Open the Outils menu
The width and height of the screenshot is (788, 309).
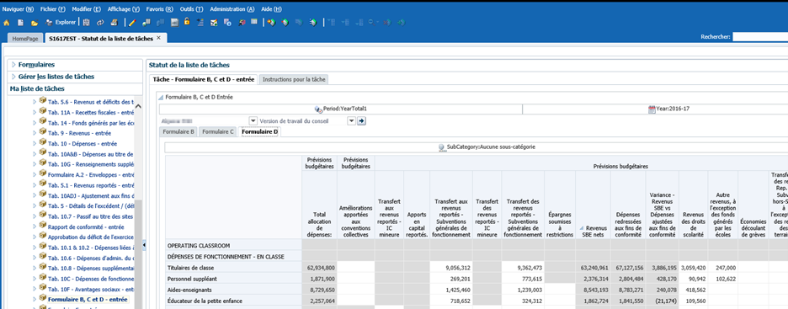click(191, 9)
